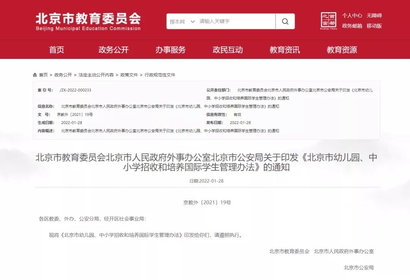Open the 首页 navigation menu item
The height and width of the screenshot is (280, 410).
click(57, 50)
